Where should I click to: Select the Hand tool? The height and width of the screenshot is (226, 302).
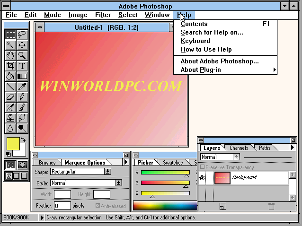pyautogui.click(x=10, y=56)
